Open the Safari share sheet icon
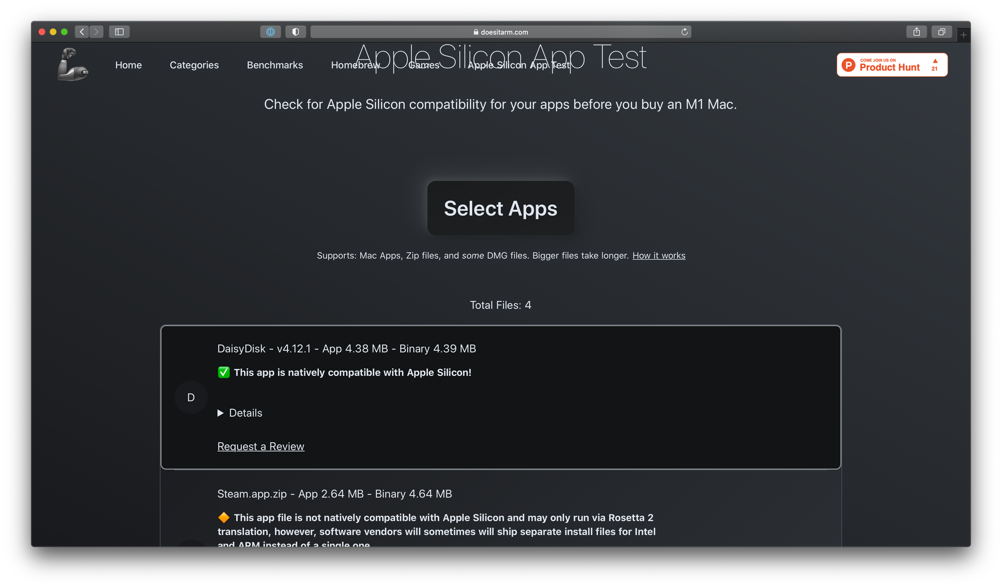The image size is (1002, 588). [917, 32]
